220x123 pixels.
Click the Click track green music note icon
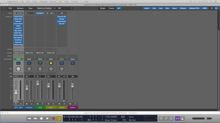40,63
